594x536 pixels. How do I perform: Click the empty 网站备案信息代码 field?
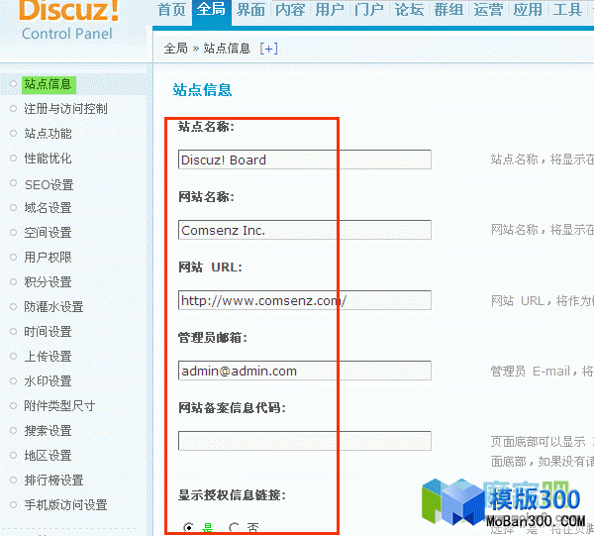305,441
